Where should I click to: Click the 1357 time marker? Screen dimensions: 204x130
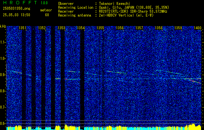point(139,28)
